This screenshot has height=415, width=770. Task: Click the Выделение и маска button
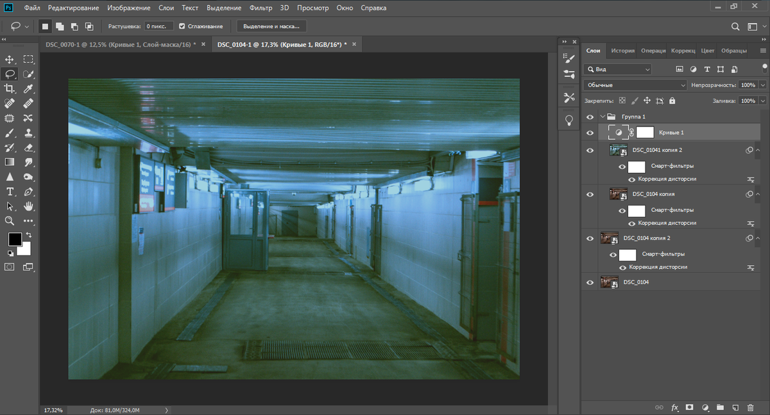click(271, 26)
